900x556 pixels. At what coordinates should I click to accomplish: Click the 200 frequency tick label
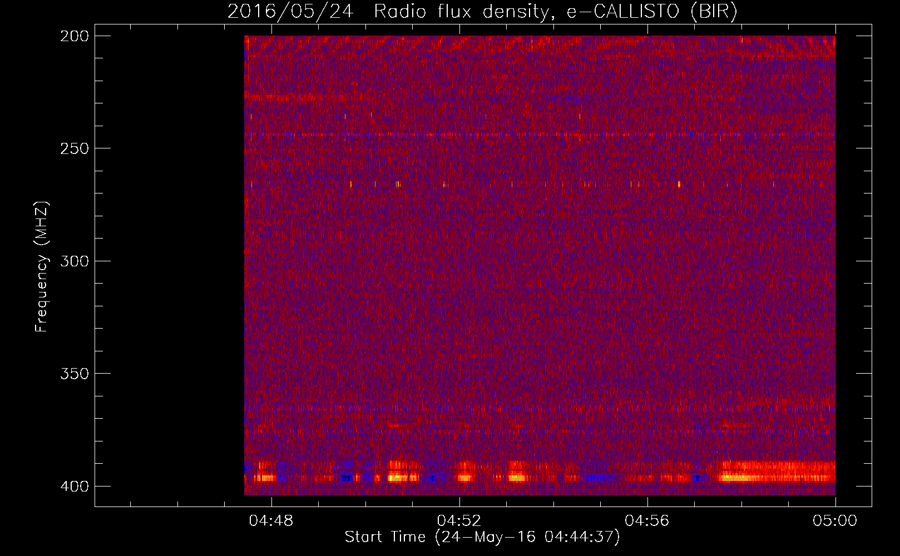click(x=75, y=36)
